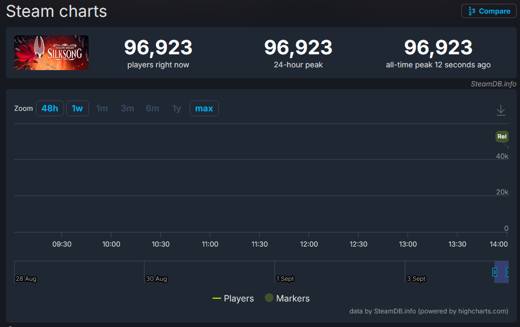
Task: Click the SteamDB.info credit text
Action: click(x=493, y=84)
